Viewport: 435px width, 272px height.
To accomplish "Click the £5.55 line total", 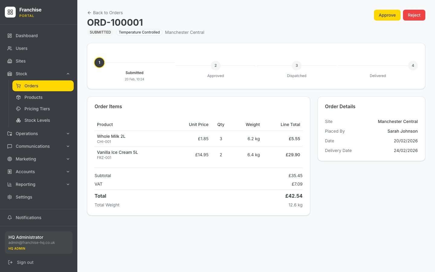I will (295, 139).
